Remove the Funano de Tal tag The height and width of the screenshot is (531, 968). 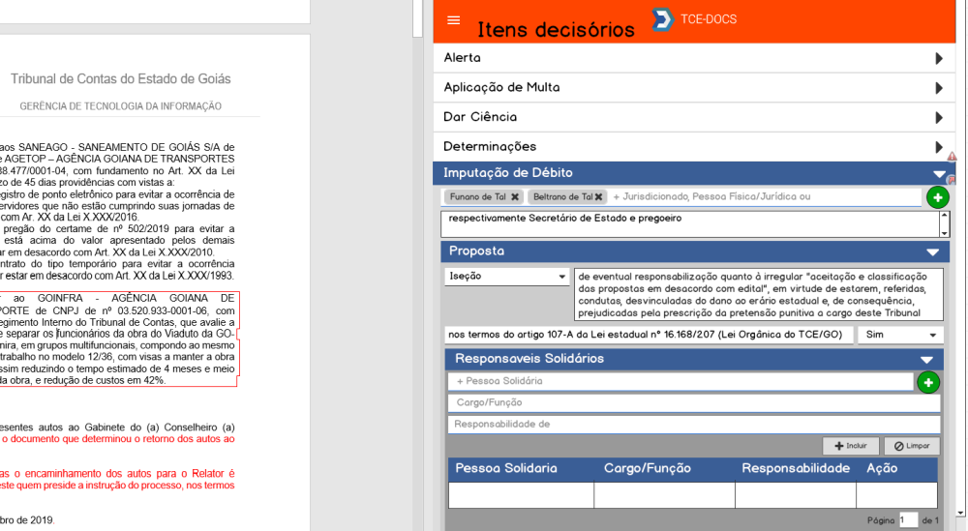coord(515,197)
